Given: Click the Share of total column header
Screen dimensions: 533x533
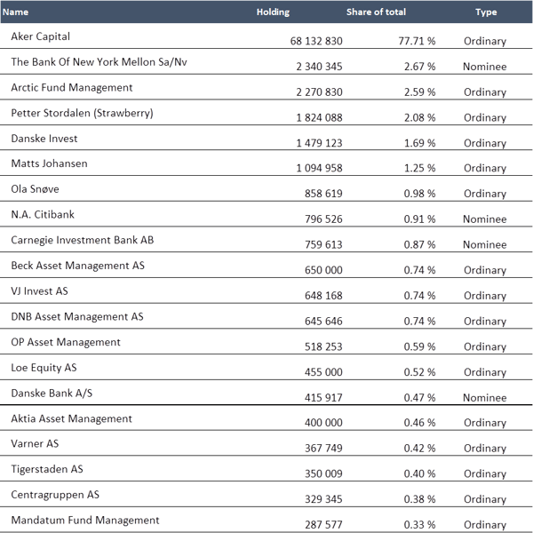Looking at the screenshot, I should [x=376, y=12].
